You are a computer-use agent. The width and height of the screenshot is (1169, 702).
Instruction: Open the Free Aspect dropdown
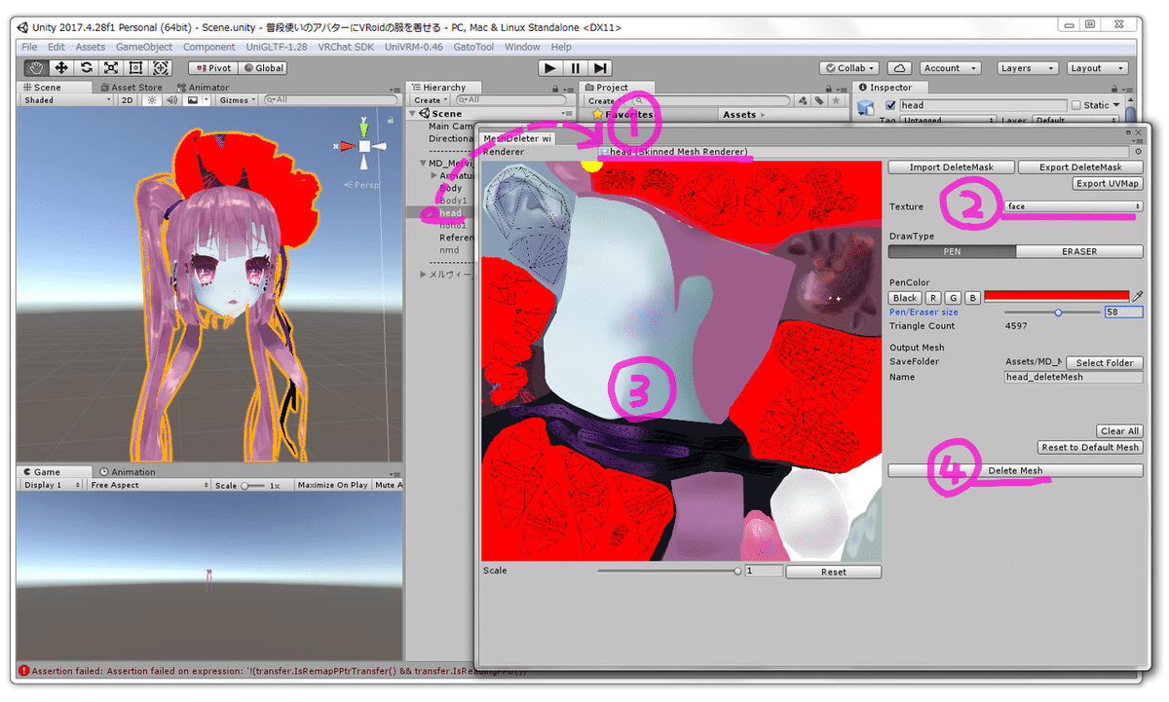[149, 485]
